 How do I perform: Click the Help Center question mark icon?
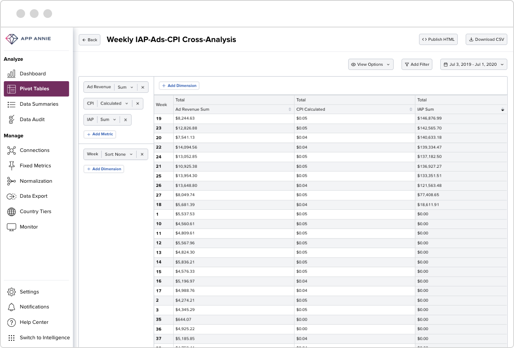pyautogui.click(x=12, y=322)
